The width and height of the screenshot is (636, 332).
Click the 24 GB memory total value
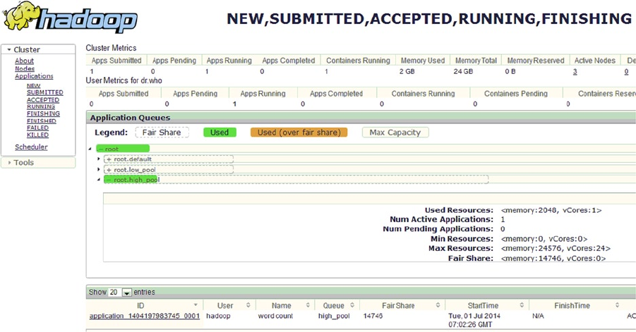coord(463,71)
